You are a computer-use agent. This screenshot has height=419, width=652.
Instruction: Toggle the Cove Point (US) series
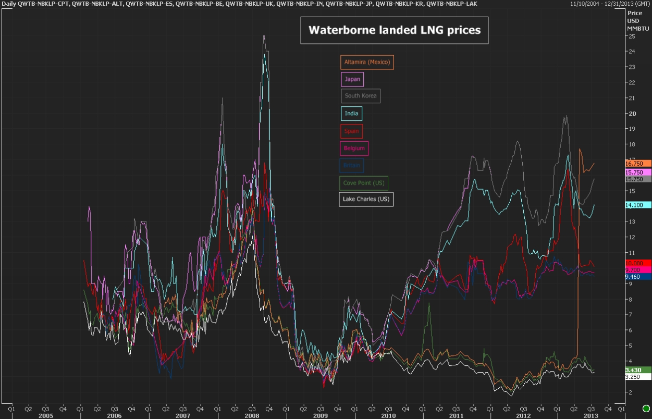coord(364,183)
